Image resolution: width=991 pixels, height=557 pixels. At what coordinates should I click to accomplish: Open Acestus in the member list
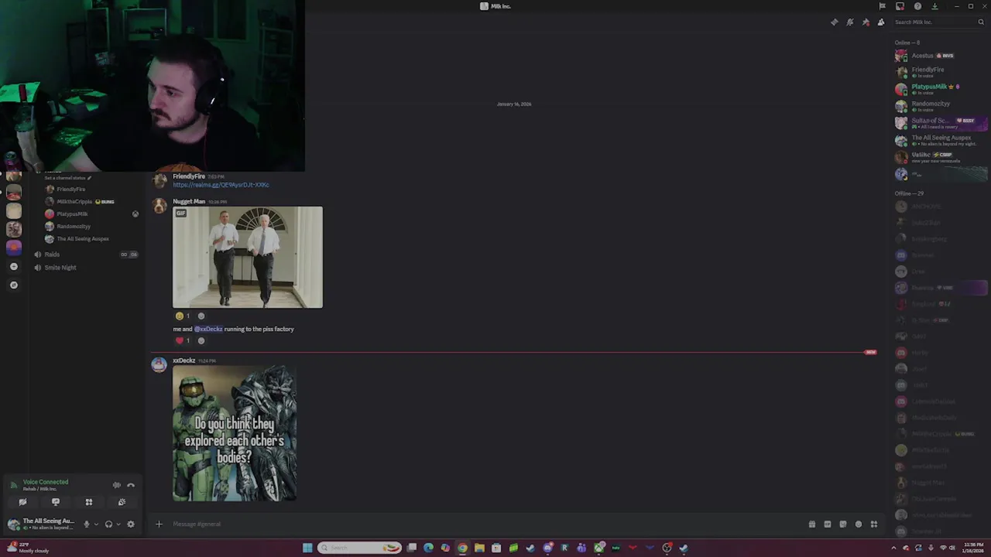pos(940,56)
